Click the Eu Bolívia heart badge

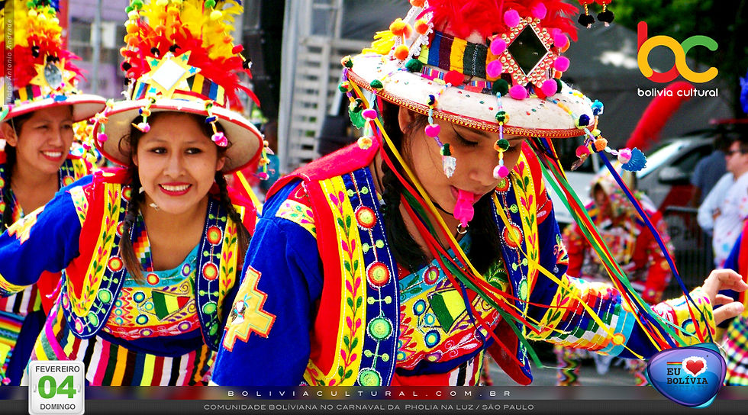[686, 375]
